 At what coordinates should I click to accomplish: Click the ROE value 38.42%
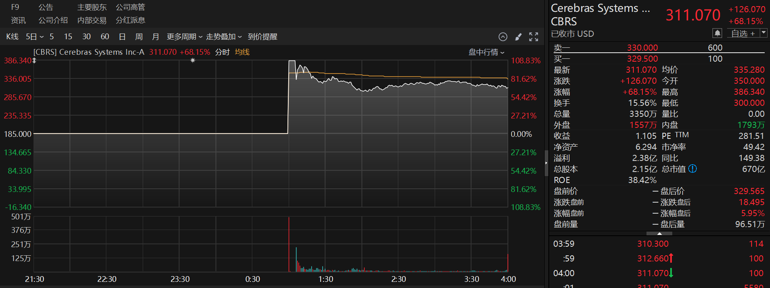point(642,180)
